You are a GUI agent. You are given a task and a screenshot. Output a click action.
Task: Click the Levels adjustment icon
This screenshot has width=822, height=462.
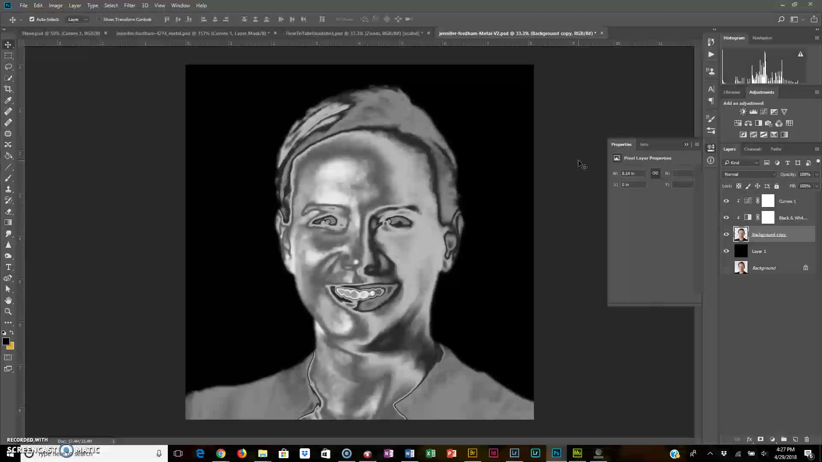(x=753, y=112)
